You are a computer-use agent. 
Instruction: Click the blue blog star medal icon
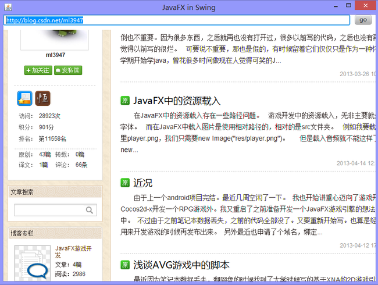point(24,98)
